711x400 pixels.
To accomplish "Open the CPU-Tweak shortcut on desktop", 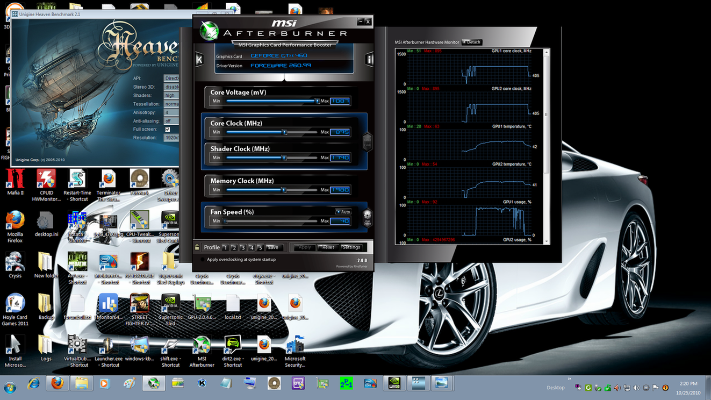I will (140, 227).
